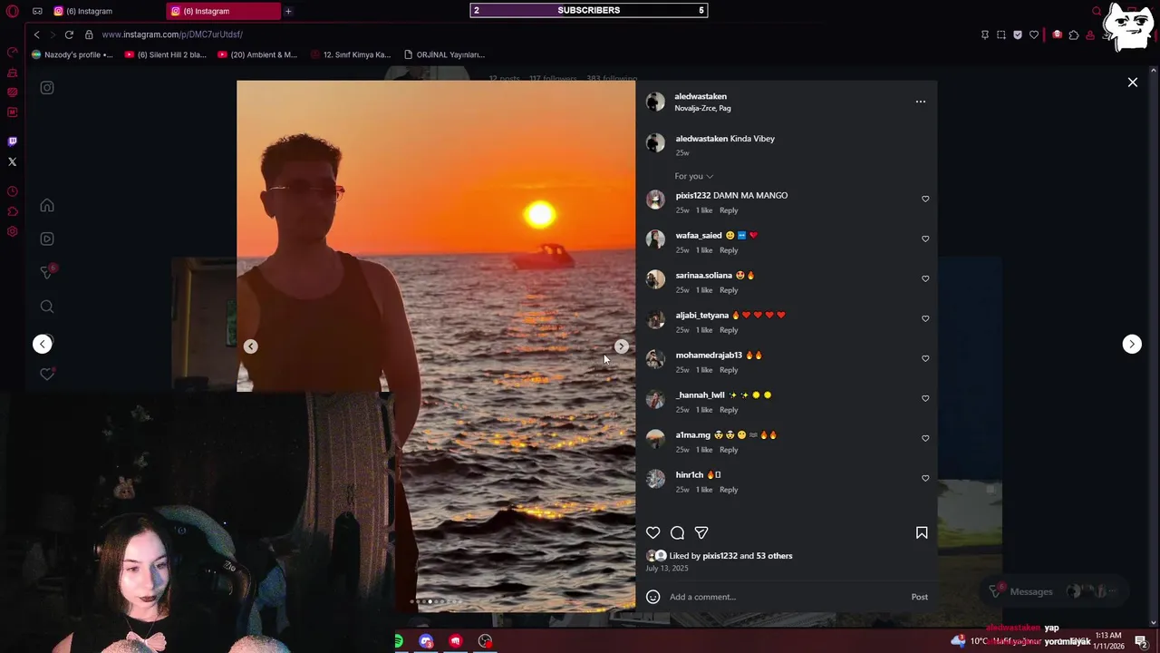This screenshot has width=1160, height=653.
Task: Open Discord from taskbar
Action: coord(427,641)
